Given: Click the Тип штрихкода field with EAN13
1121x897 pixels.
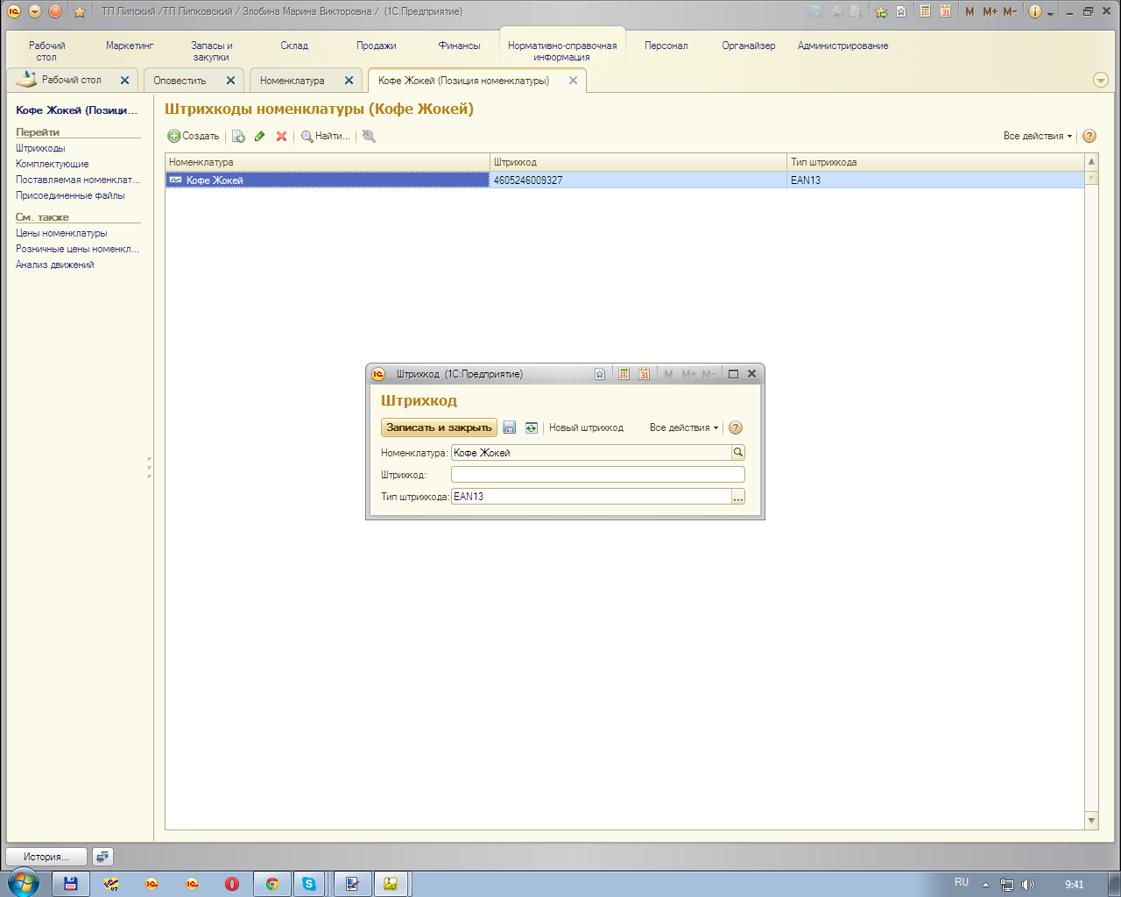Looking at the screenshot, I should click(x=591, y=497).
